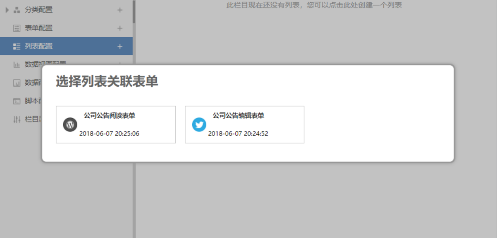Image resolution: width=497 pixels, height=238 pixels.
Task: Click the timestamp 2018-06-07 20:24:52
Action: click(x=238, y=133)
